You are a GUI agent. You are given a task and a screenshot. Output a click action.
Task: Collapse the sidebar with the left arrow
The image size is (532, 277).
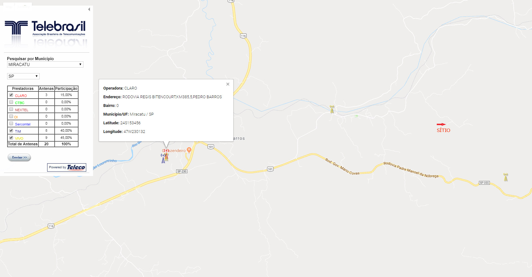89,9
